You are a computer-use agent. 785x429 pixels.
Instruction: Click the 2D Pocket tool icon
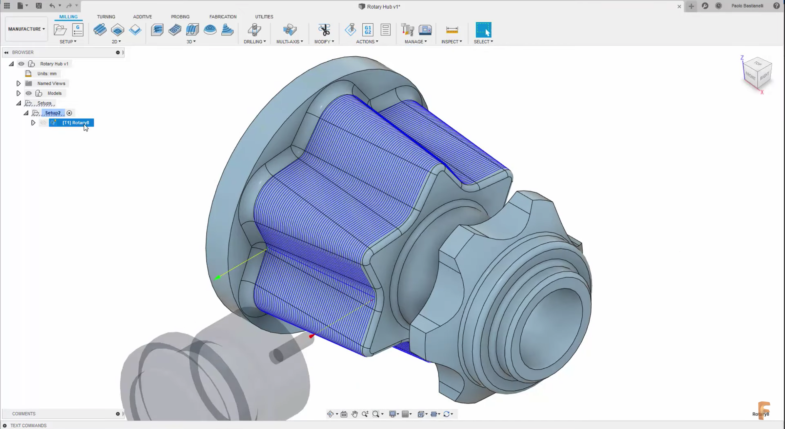point(117,30)
